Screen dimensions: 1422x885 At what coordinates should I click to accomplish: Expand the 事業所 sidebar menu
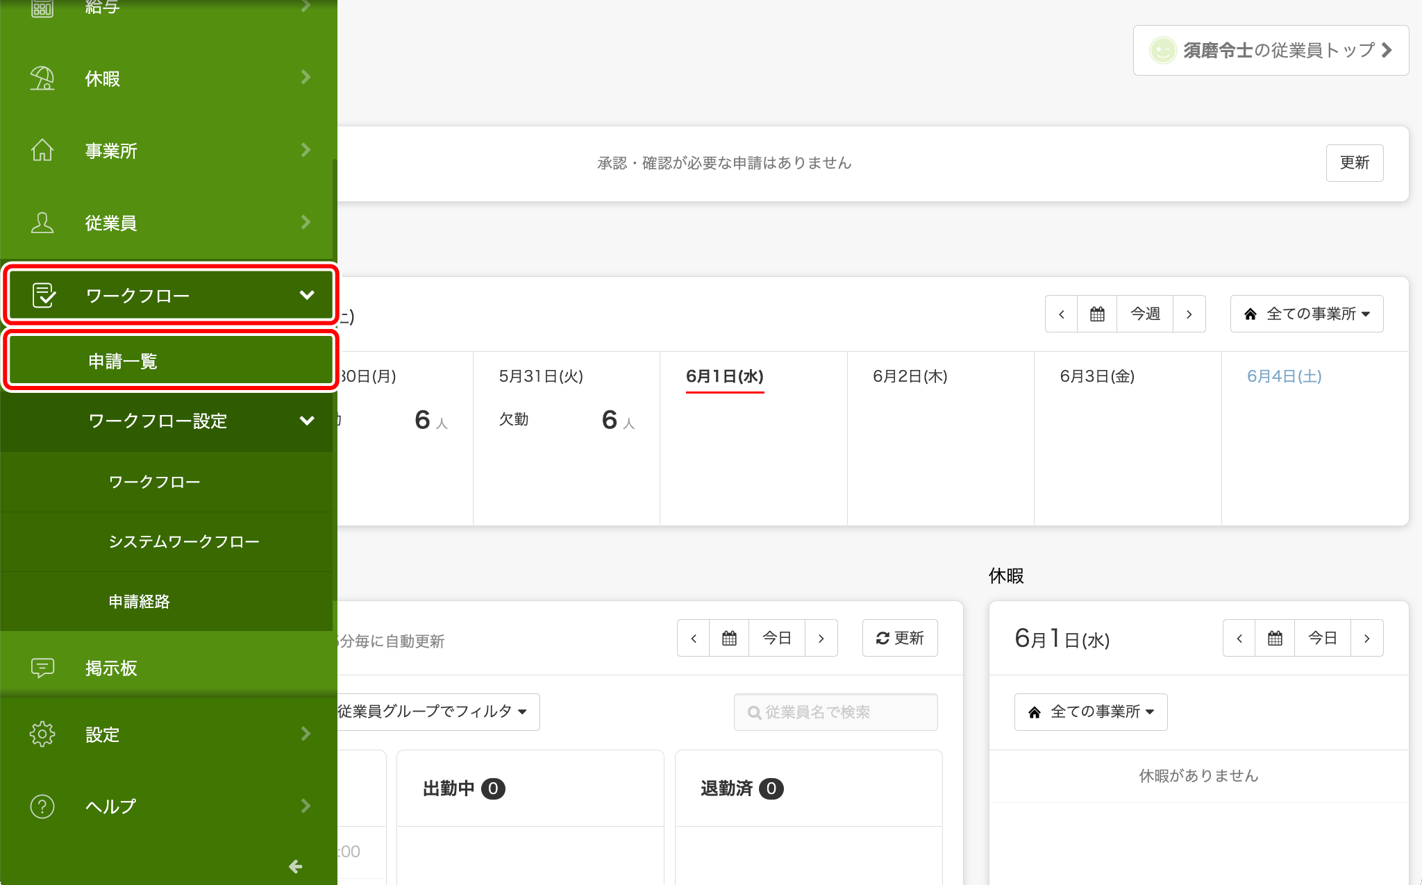(x=306, y=149)
